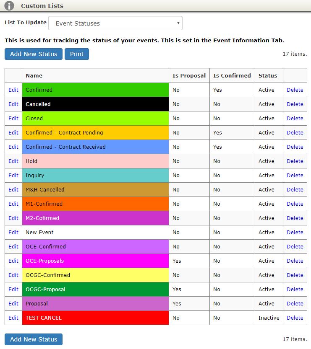
Task: Click the top 17 items count
Action: (x=295, y=54)
